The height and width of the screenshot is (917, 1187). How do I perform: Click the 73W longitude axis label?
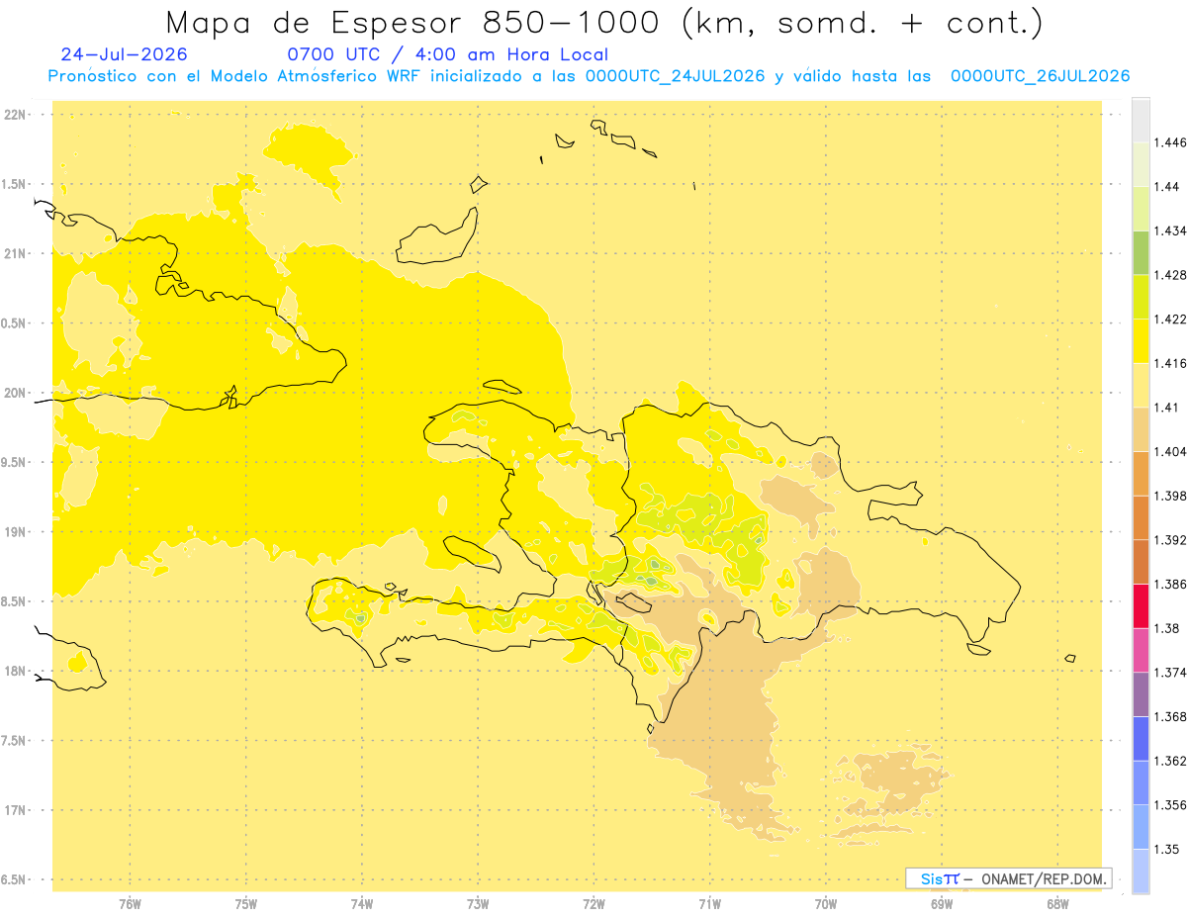(x=478, y=903)
